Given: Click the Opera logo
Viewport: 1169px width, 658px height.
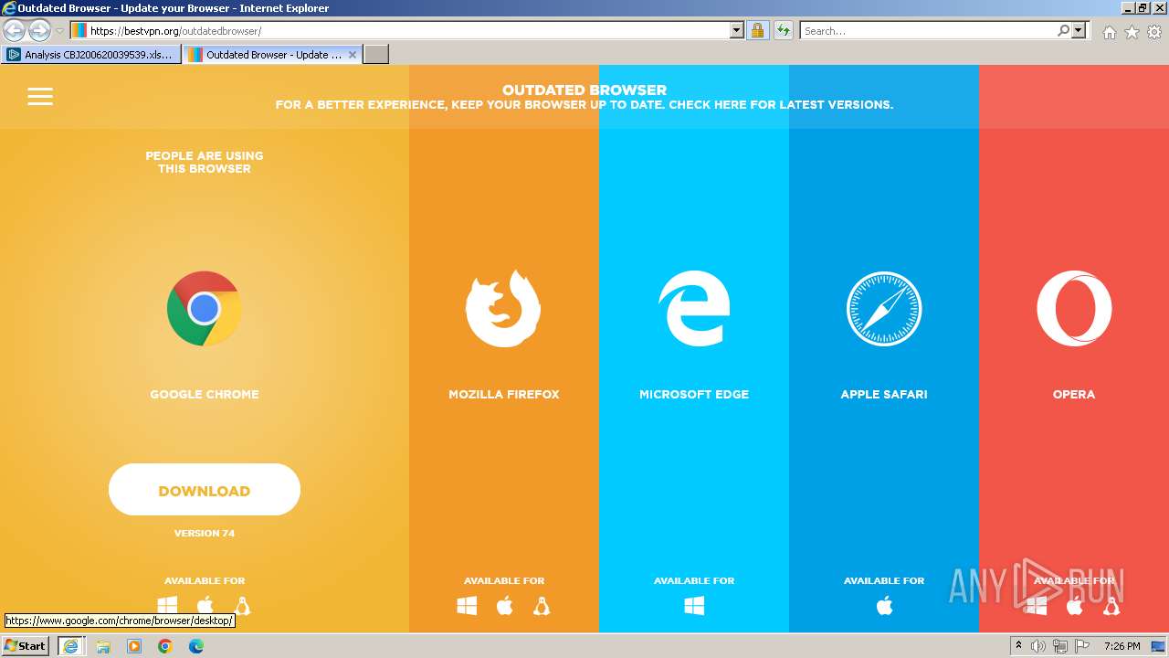Looking at the screenshot, I should [1074, 308].
